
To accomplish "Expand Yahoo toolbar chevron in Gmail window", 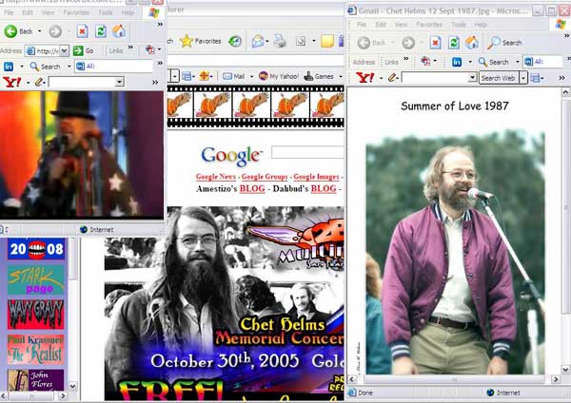I will 561,78.
